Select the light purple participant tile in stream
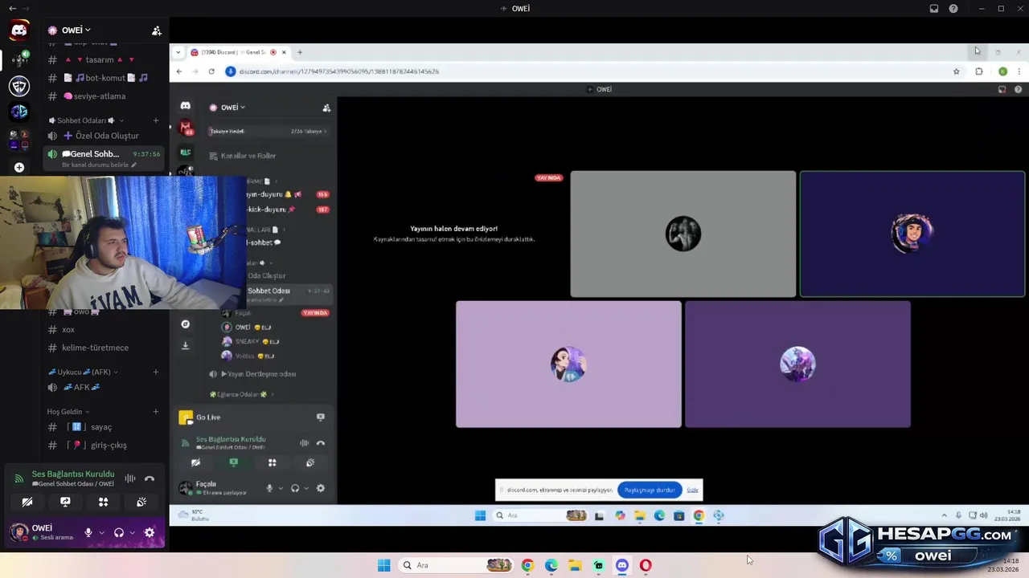1029x578 pixels. 568,364
